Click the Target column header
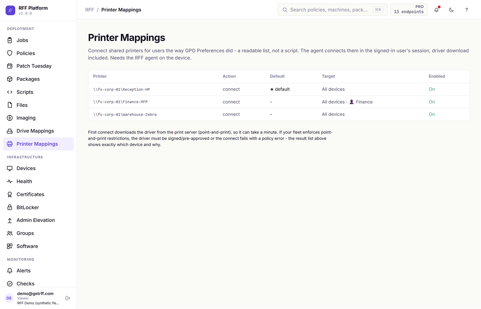 pyautogui.click(x=328, y=76)
